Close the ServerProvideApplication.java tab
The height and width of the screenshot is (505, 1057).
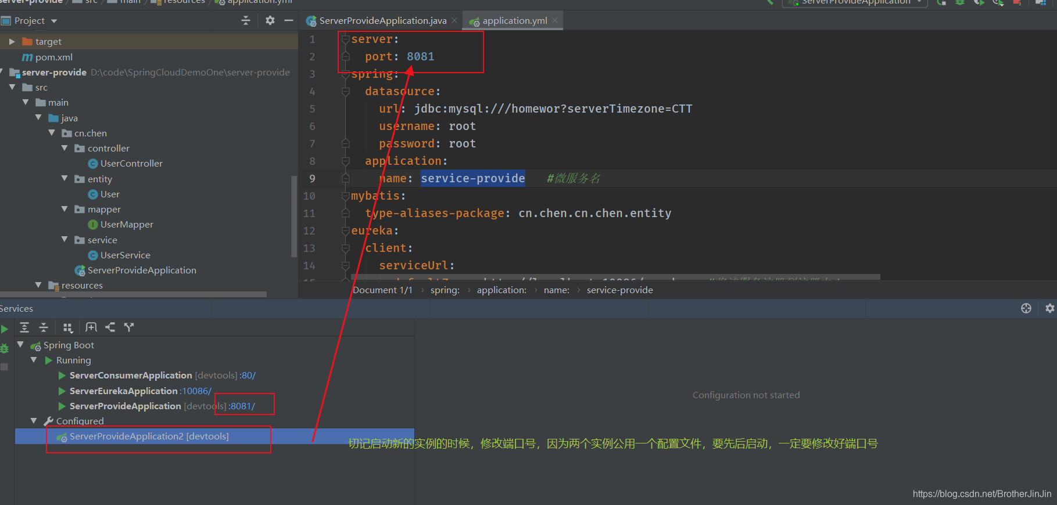(454, 20)
